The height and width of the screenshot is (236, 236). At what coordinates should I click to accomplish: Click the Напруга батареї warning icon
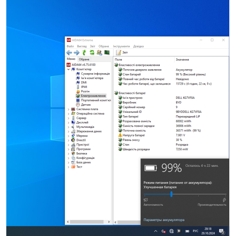tap(120, 135)
